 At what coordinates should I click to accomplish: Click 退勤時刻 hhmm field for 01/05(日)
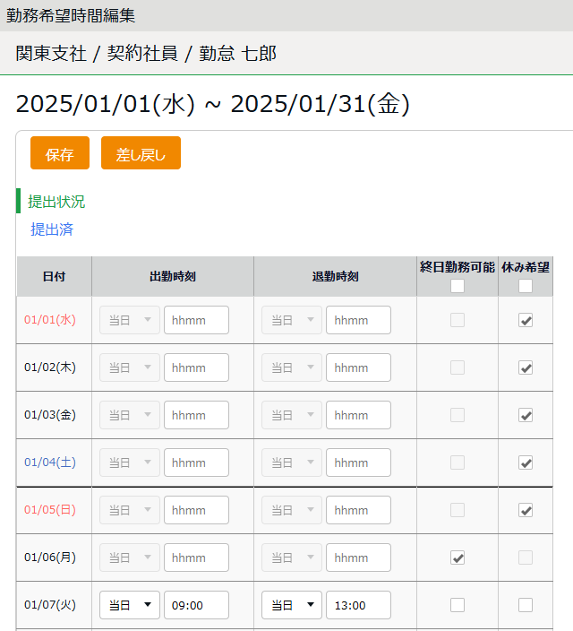click(358, 510)
